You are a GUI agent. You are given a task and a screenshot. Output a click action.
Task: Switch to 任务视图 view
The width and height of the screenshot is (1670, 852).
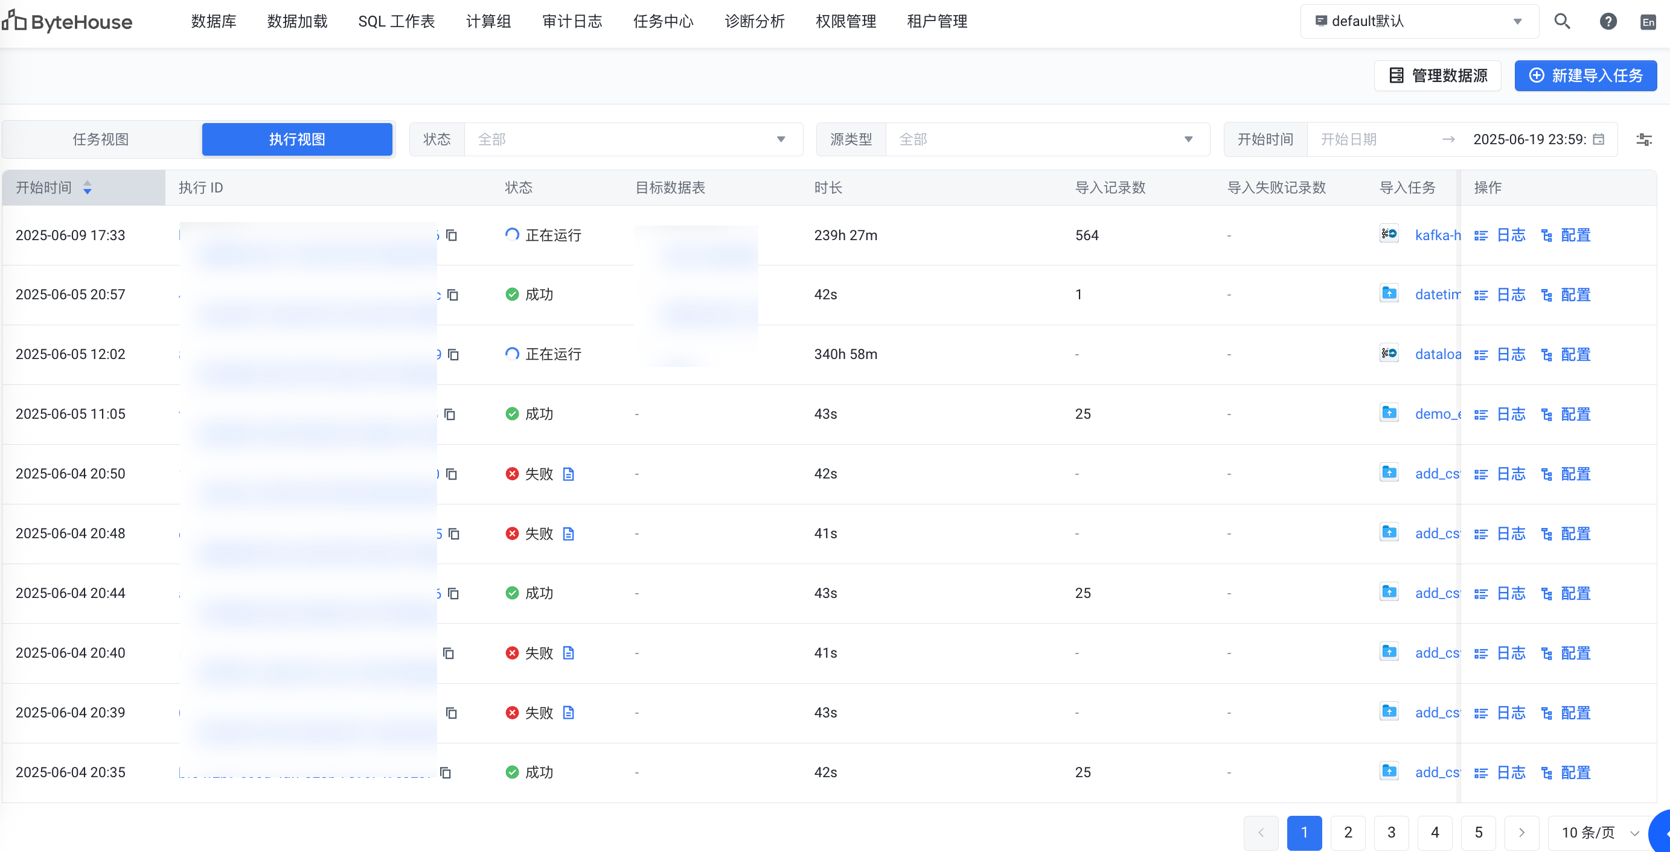pyautogui.click(x=100, y=139)
